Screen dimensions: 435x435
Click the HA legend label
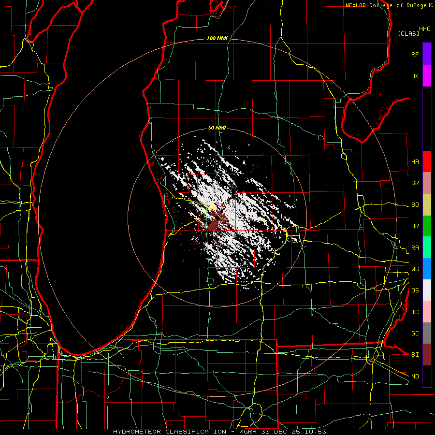(x=415, y=162)
